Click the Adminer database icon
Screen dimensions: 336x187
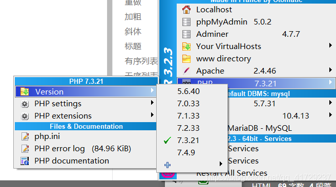click(x=186, y=34)
